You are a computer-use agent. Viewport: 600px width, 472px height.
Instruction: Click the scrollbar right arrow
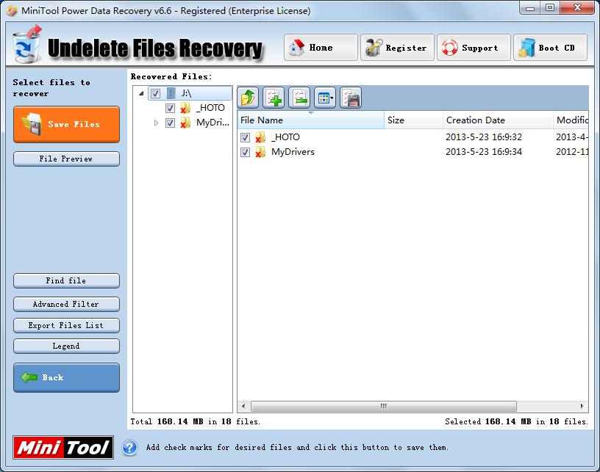point(582,406)
